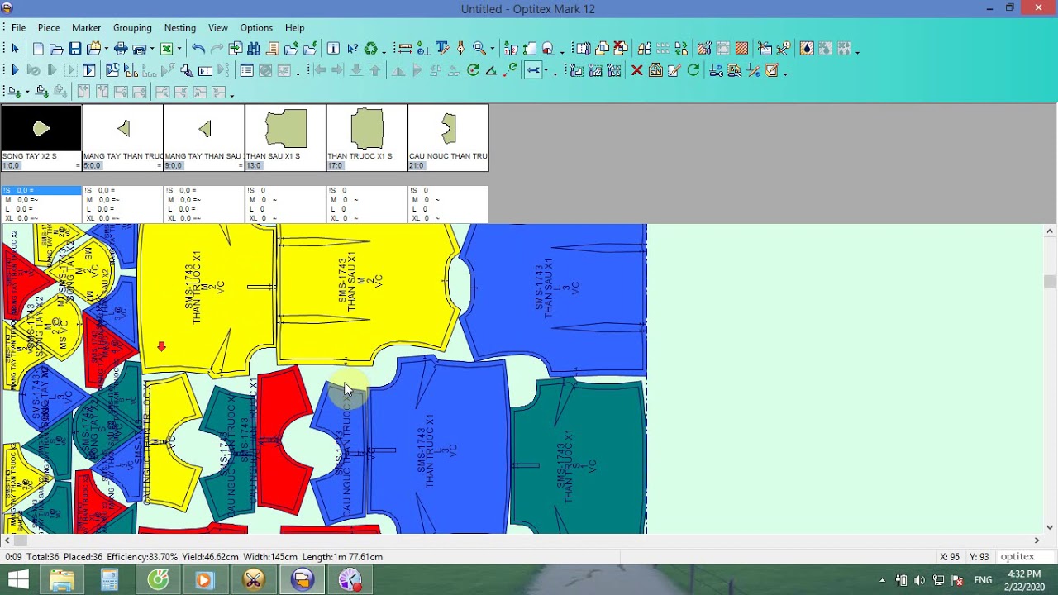This screenshot has height=595, width=1058.
Task: Open File Explorer from the taskbar
Action: [62, 580]
